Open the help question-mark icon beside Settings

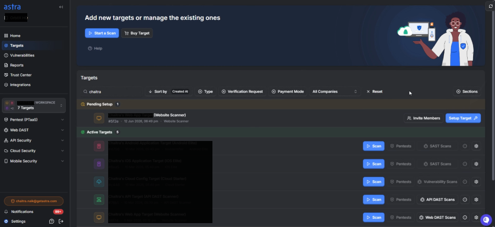(52, 221)
